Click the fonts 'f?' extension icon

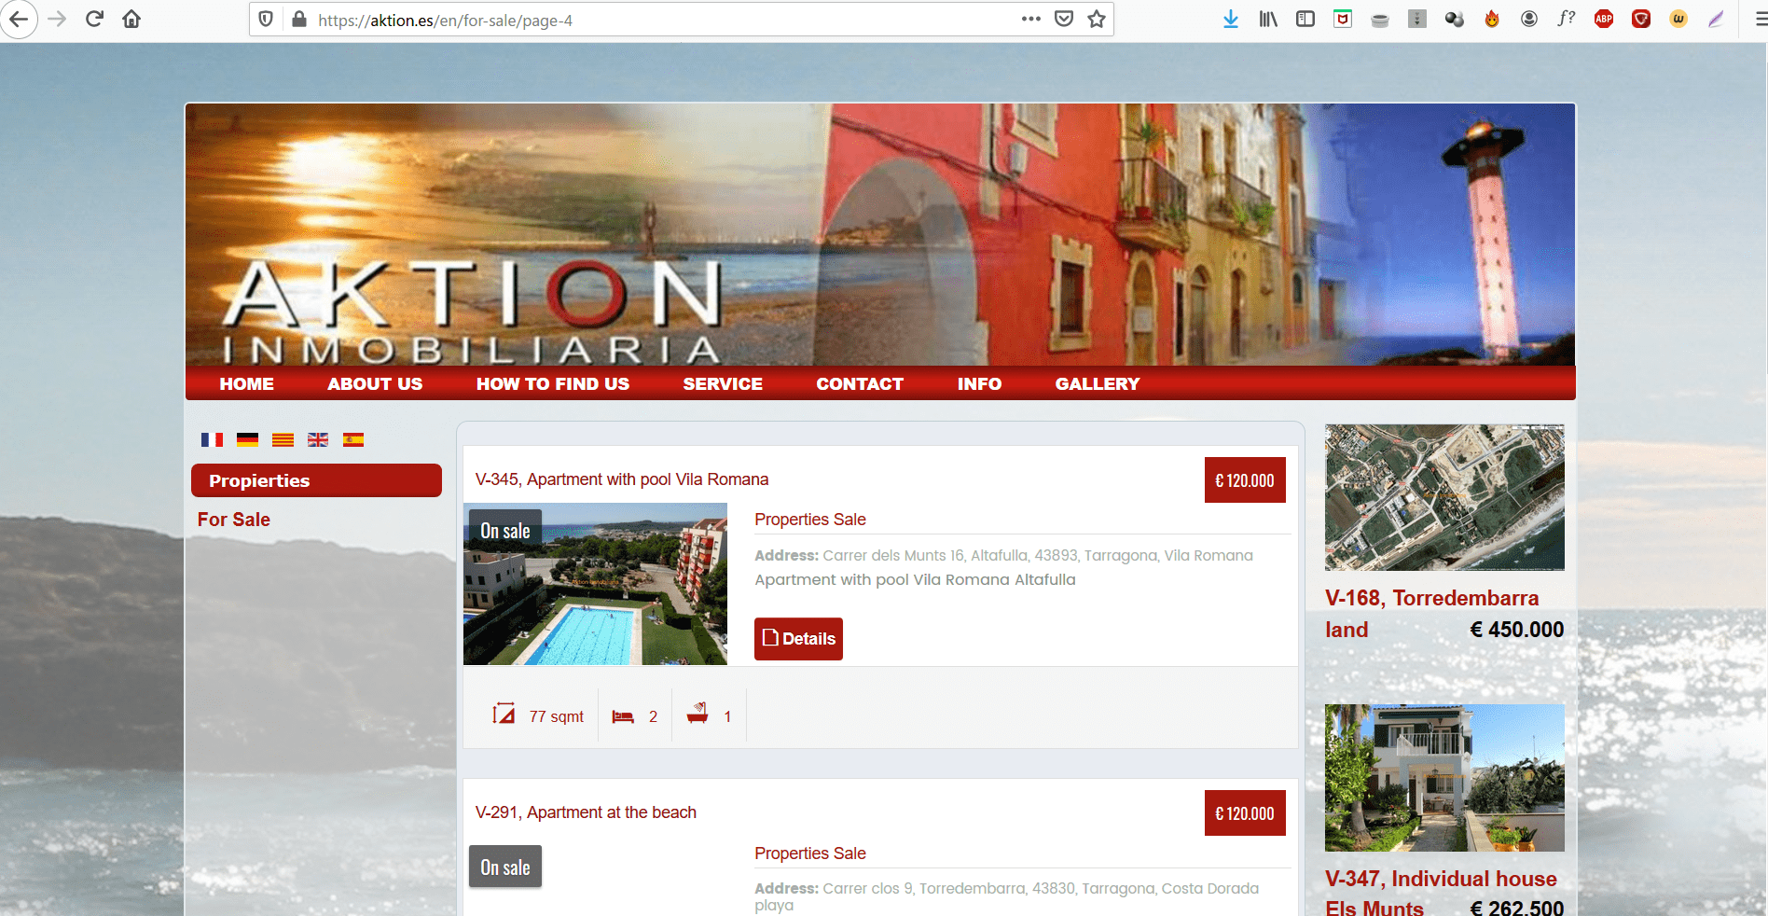1567,19
